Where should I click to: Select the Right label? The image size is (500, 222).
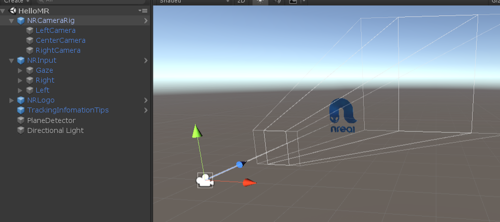coord(45,80)
